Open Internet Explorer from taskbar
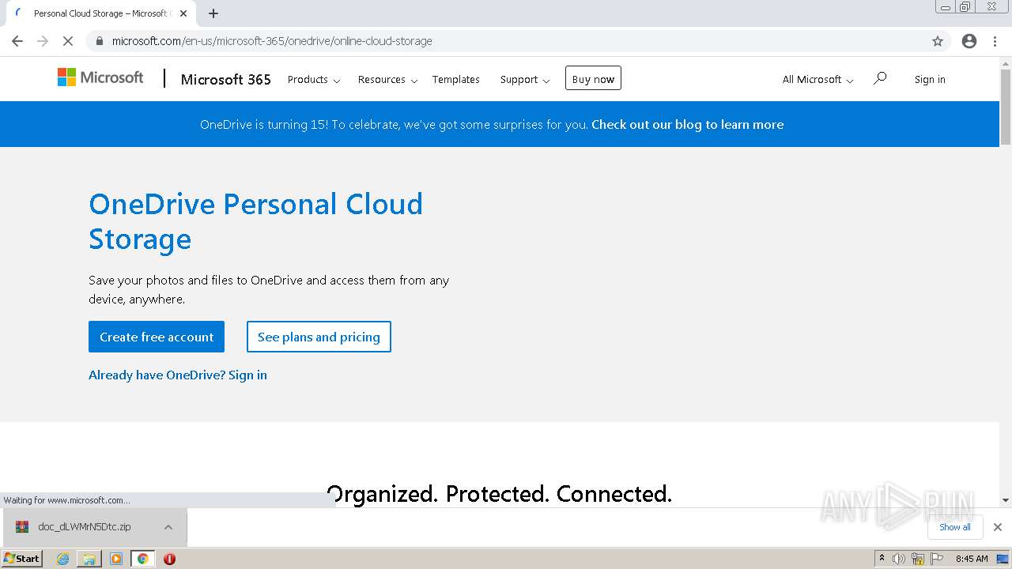 62,559
